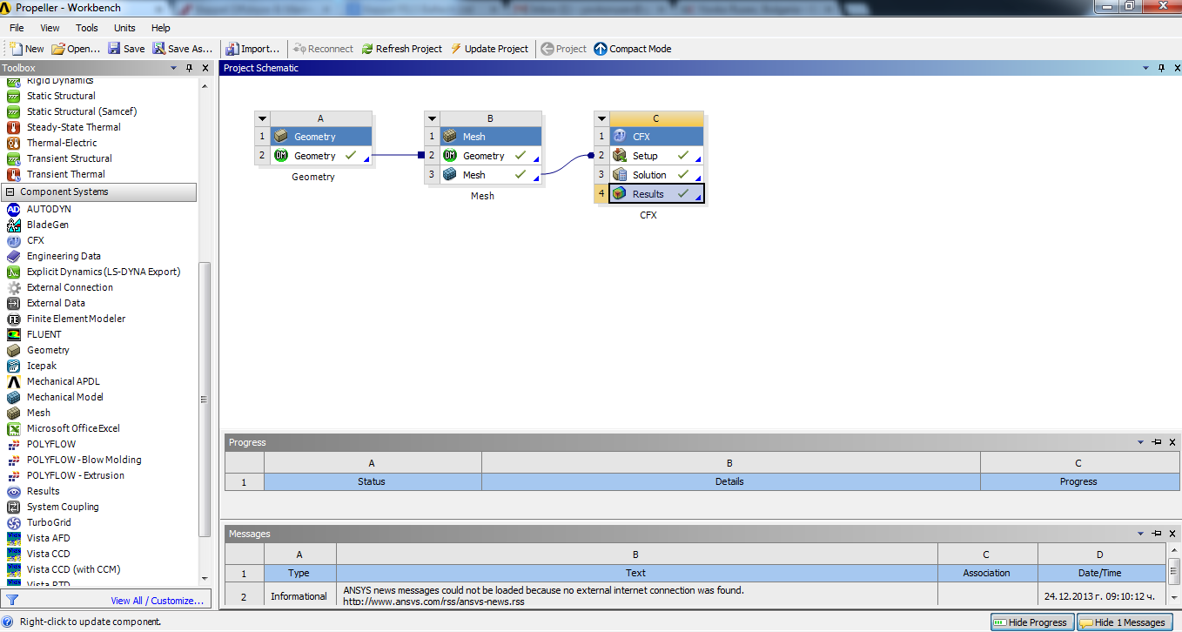Pin the Project Schematic panel
Viewport: 1182px width, 632px height.
click(x=1161, y=68)
